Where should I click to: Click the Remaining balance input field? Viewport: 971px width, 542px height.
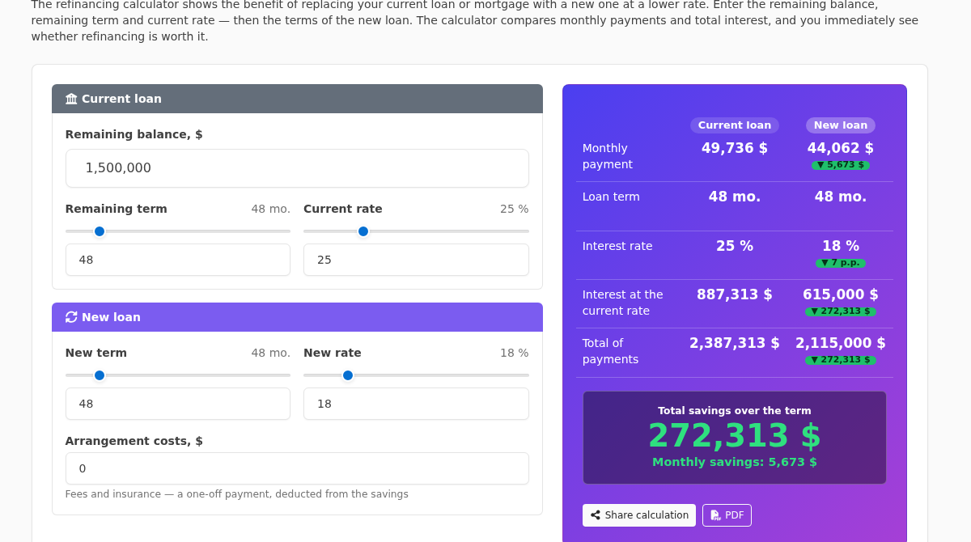coord(297,168)
